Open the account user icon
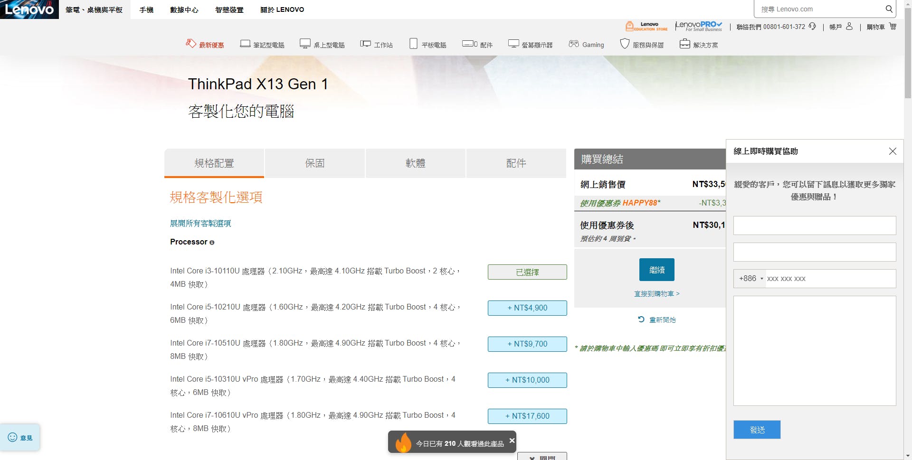 (x=849, y=27)
